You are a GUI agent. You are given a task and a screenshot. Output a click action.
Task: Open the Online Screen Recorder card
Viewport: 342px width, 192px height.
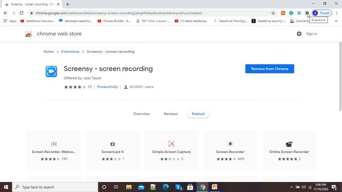(289, 150)
